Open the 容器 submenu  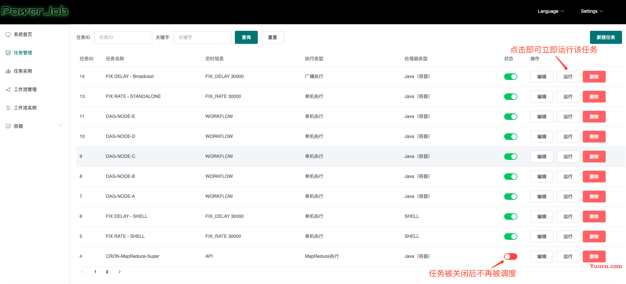coord(35,126)
